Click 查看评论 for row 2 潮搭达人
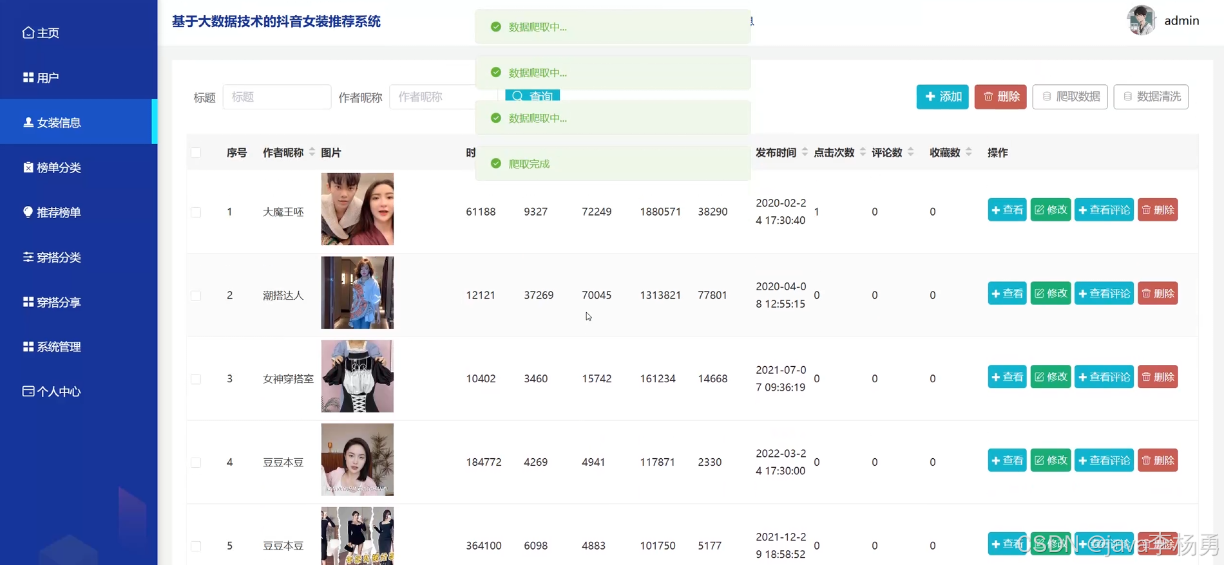The height and width of the screenshot is (565, 1224). pos(1104,293)
